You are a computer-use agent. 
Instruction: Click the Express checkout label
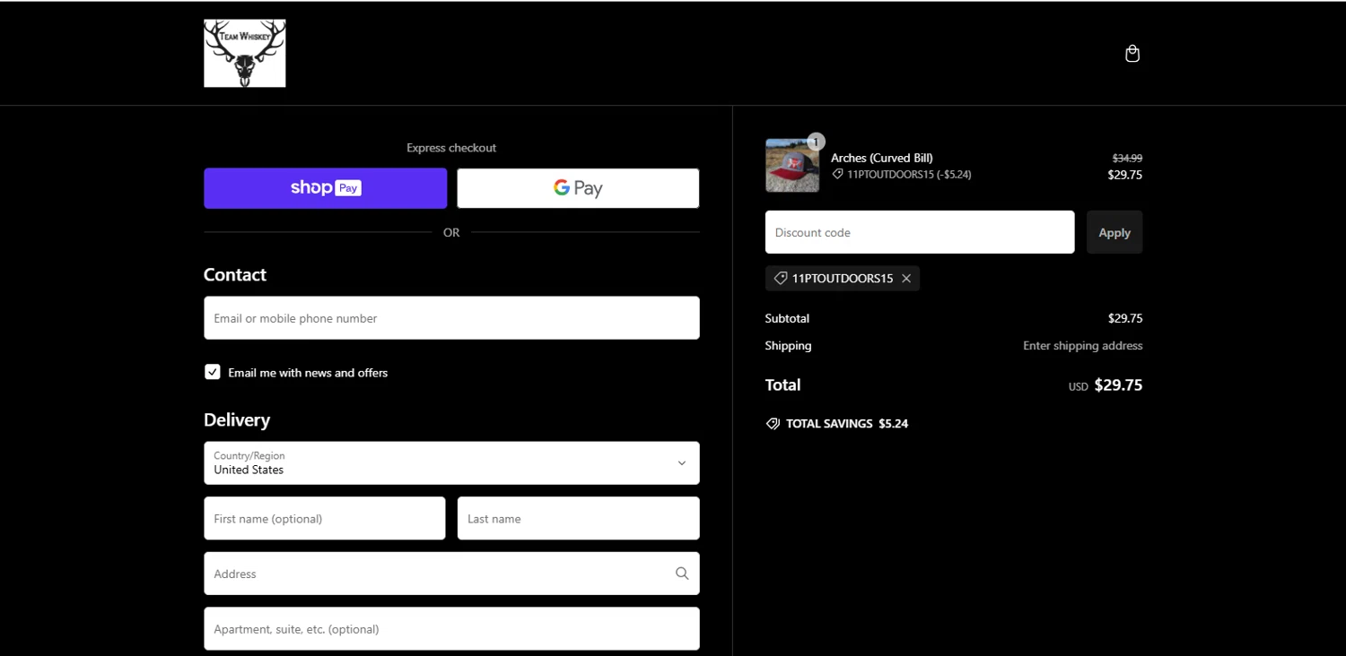(451, 148)
